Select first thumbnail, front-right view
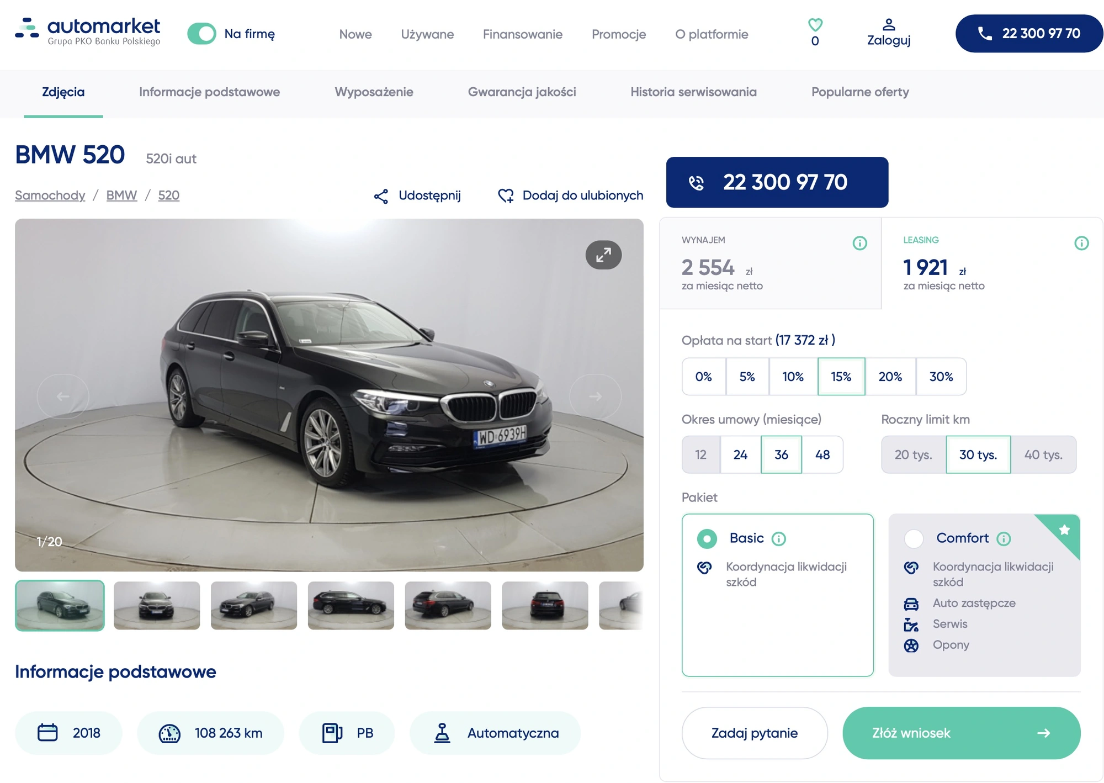This screenshot has width=1104, height=783. 60,605
